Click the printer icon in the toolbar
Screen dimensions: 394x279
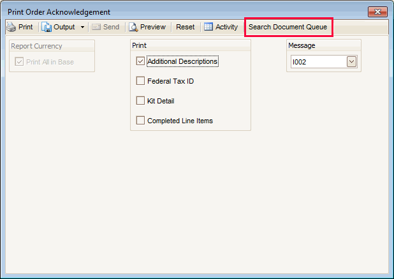(x=11, y=27)
